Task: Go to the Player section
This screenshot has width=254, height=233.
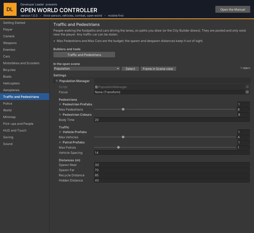Action: point(25,30)
